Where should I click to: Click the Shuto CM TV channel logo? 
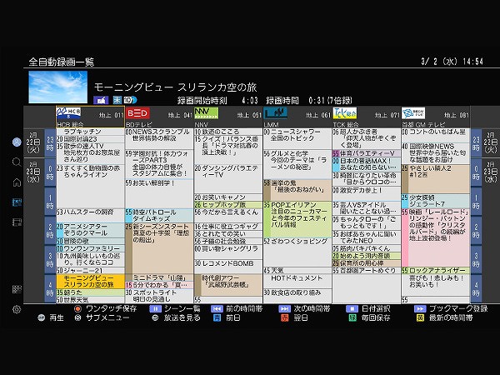coord(414,112)
